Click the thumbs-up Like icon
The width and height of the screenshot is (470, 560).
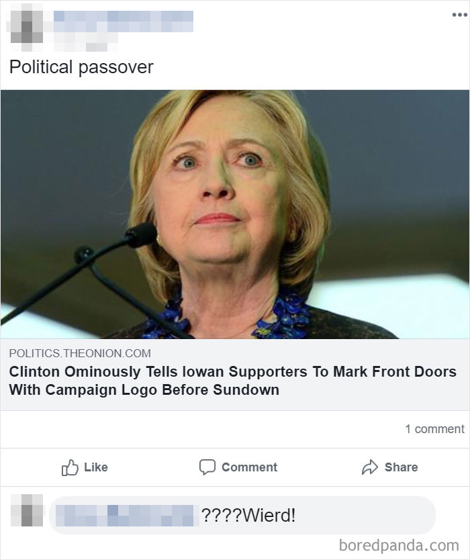70,467
